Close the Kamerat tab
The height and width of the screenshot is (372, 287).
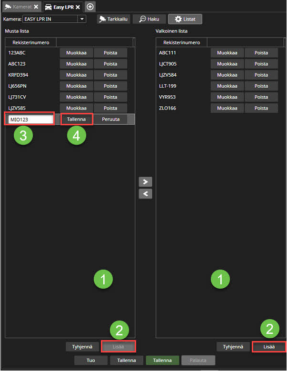tap(35, 7)
